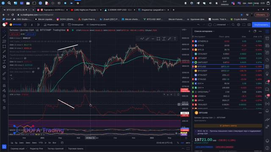Click the compare/add symbol plus circle
Image resolution: width=271 pixels, height=152 pixels.
click(25, 25)
